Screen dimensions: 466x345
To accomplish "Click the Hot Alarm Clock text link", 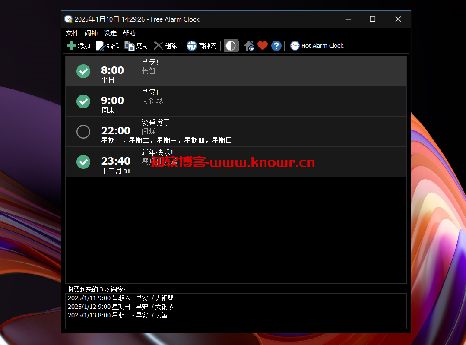I will click(322, 46).
